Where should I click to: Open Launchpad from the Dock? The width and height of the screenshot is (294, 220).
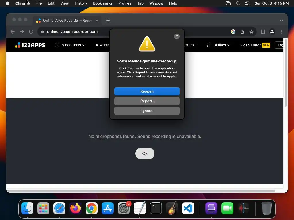pos(43,208)
